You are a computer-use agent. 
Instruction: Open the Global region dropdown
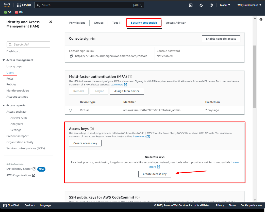[x=225, y=5]
